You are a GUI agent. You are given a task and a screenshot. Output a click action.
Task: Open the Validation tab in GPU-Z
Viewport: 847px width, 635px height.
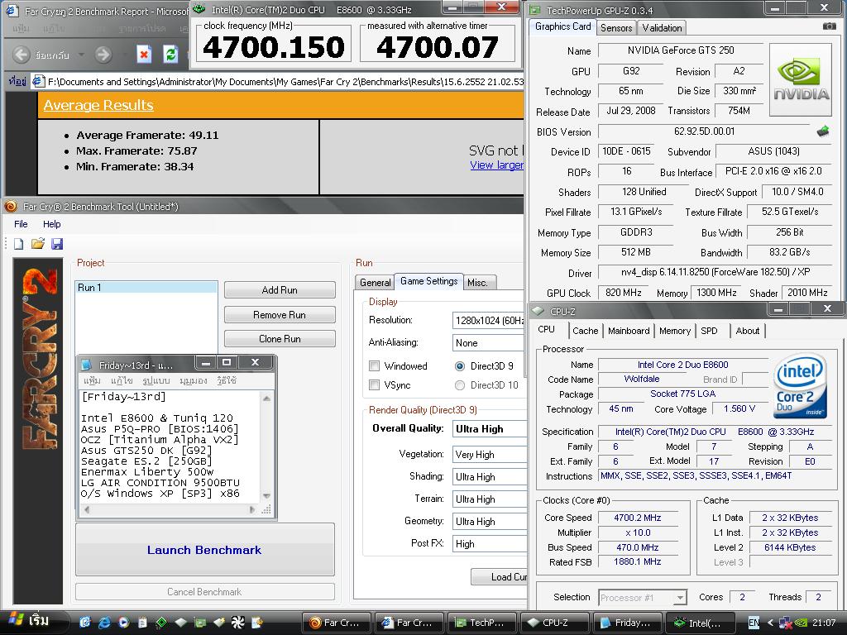662,28
